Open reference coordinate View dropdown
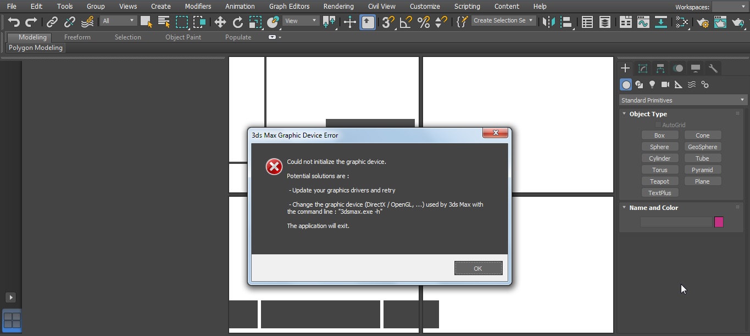750x336 pixels. [301, 21]
